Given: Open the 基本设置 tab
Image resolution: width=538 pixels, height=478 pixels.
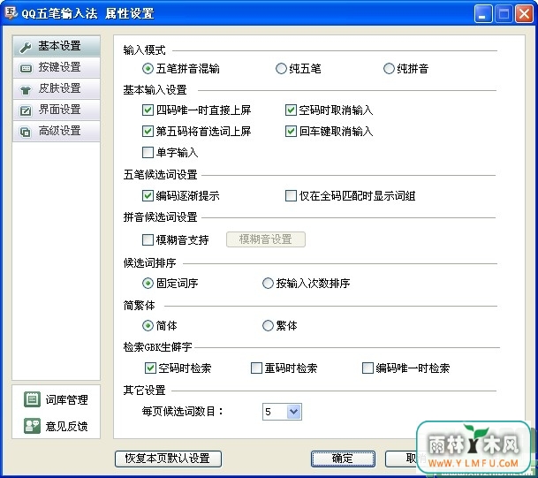Looking at the screenshot, I should point(57,46).
